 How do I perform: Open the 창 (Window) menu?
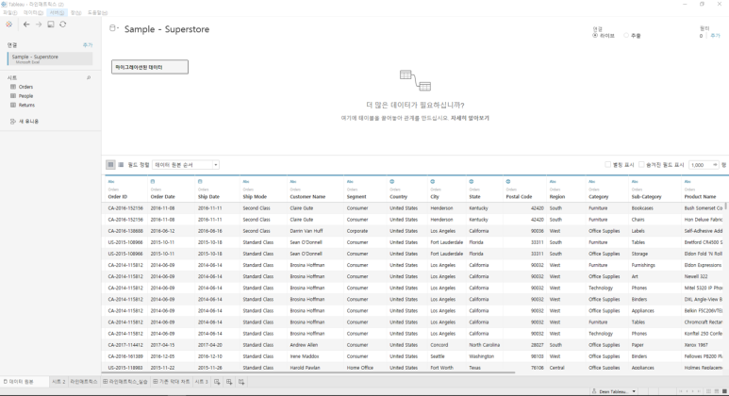click(x=75, y=12)
